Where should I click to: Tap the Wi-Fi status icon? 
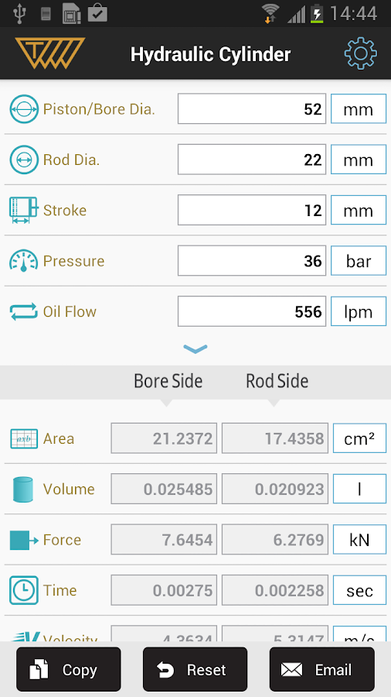pyautogui.click(x=270, y=13)
